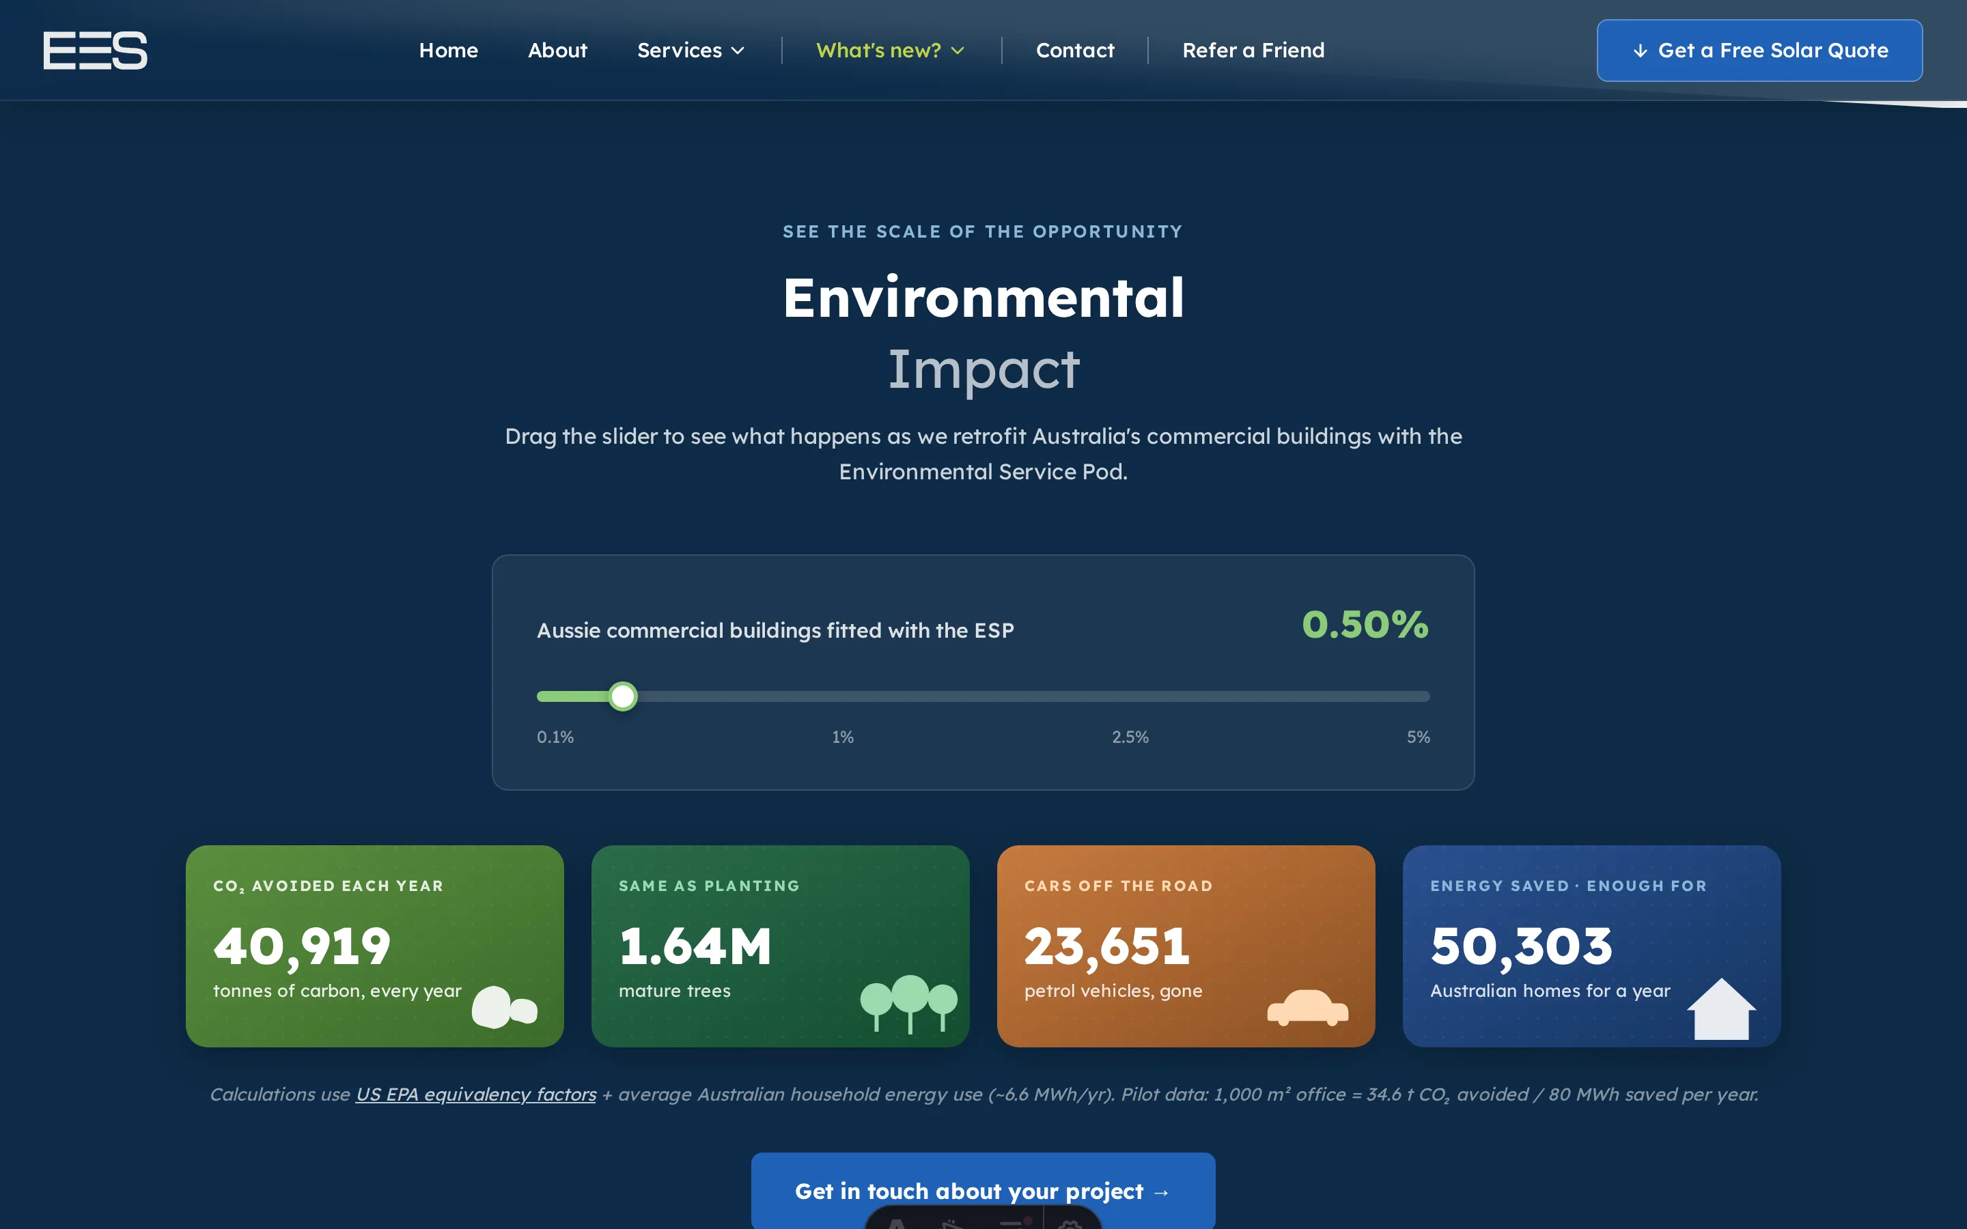Image resolution: width=1967 pixels, height=1229 pixels.
Task: Open the US EPA equivalency factors link
Action: pyautogui.click(x=475, y=1094)
